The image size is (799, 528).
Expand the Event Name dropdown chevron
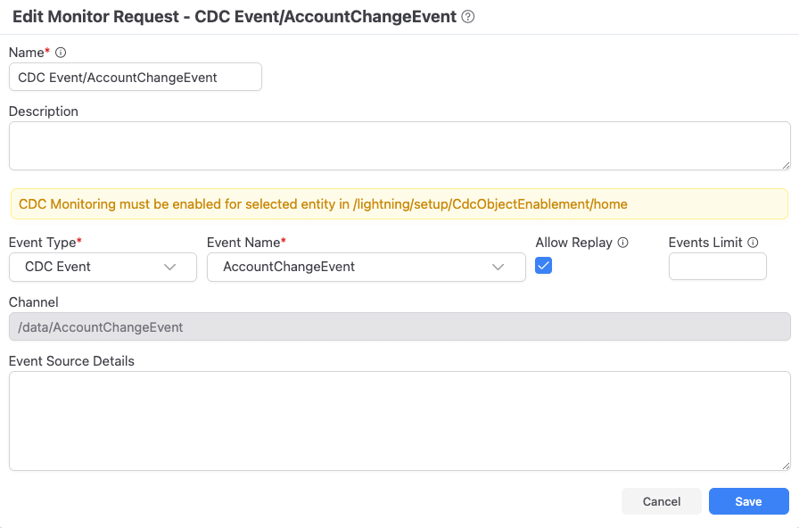click(498, 267)
